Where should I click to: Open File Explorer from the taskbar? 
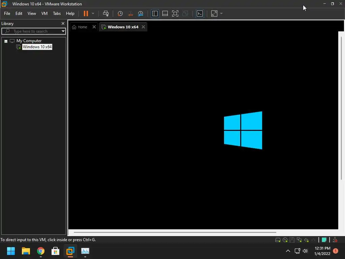coord(26,251)
